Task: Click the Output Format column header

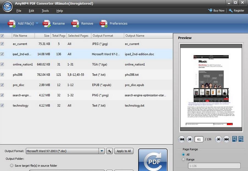Action: (108, 36)
